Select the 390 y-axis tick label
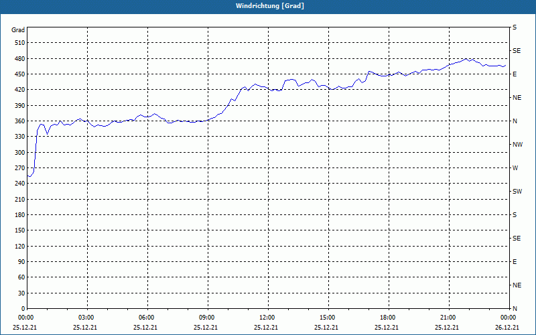Screen dimensions: 536x335 coord(21,105)
